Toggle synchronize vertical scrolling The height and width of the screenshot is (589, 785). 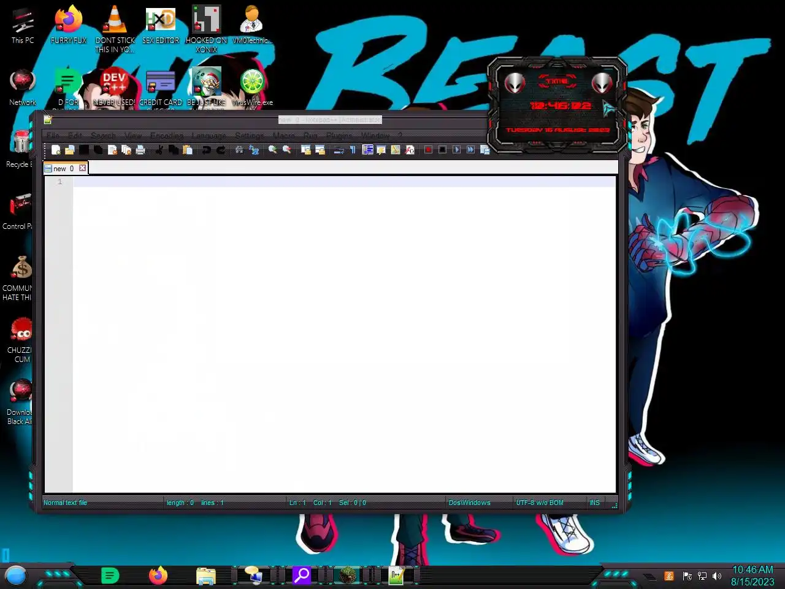pyautogui.click(x=306, y=150)
